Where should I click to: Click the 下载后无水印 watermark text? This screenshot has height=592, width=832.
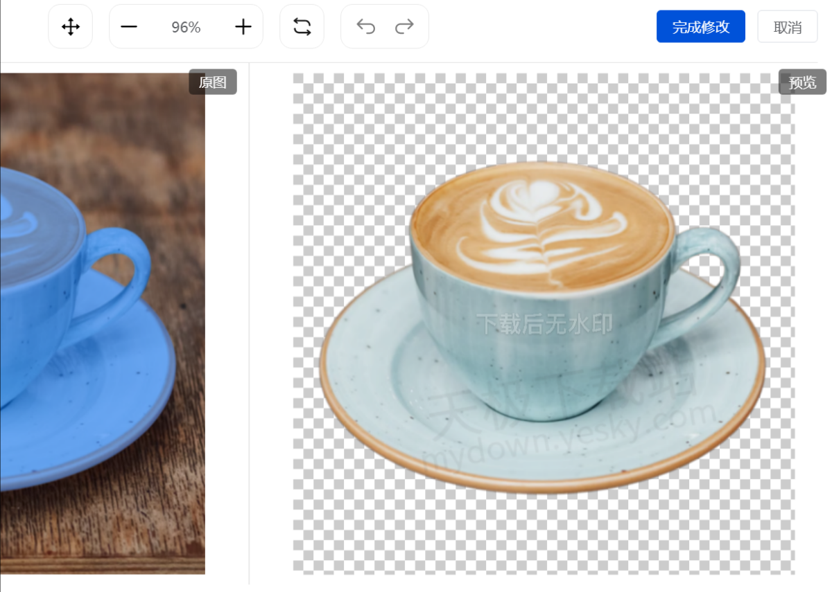tap(544, 323)
